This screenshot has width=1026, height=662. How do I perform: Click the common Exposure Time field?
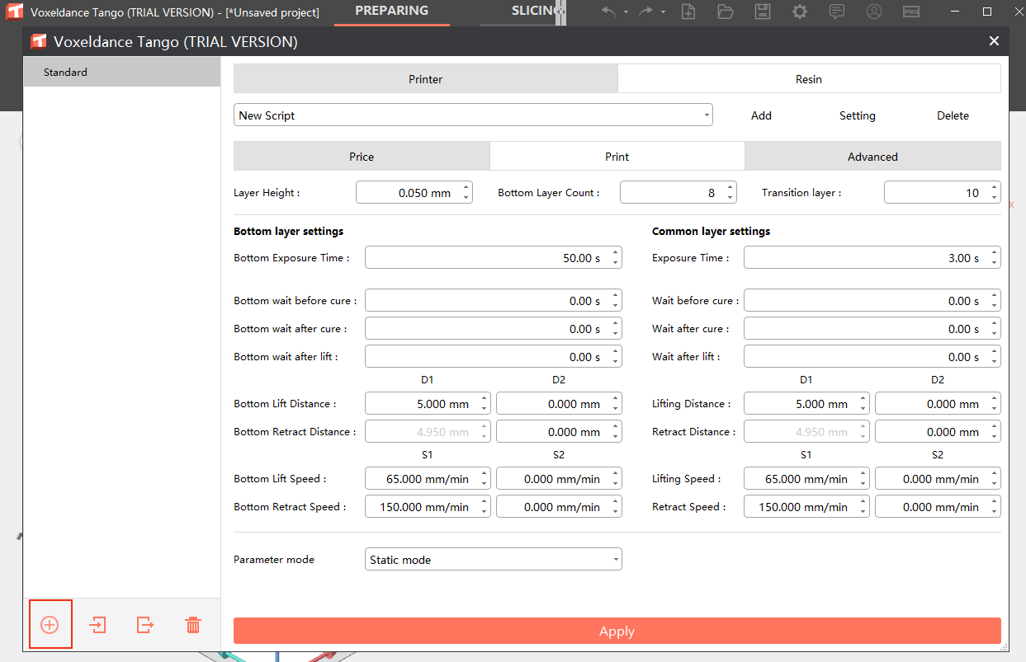tap(872, 258)
